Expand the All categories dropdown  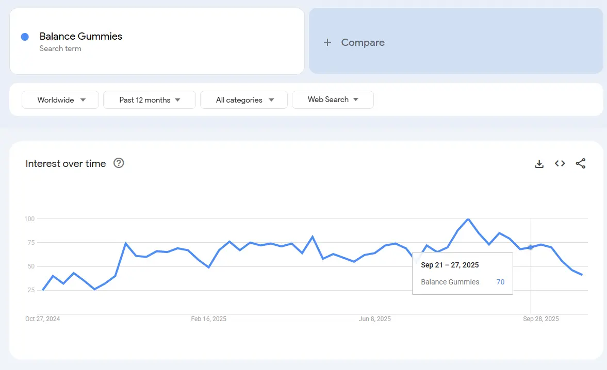(243, 99)
